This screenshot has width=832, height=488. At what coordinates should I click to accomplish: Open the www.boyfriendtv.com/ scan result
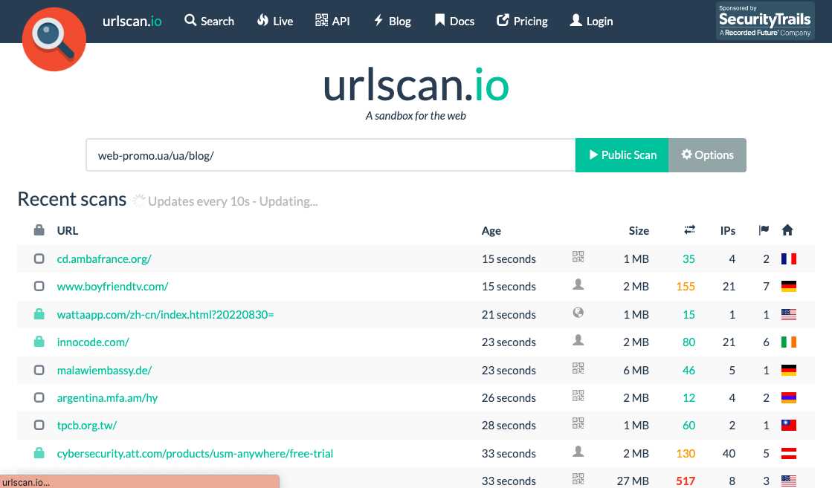(x=112, y=287)
